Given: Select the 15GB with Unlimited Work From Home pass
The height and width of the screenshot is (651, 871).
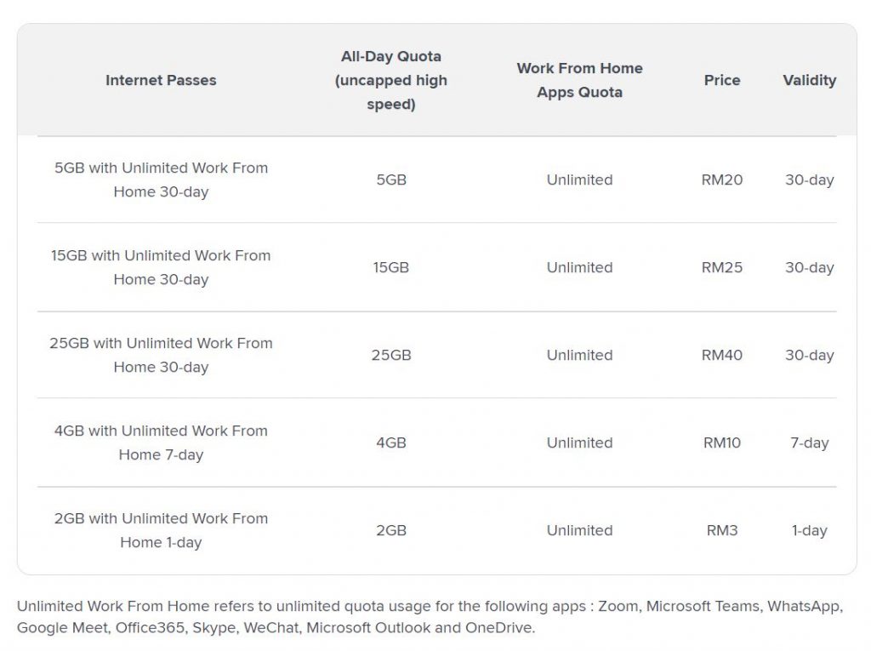Looking at the screenshot, I should [x=161, y=267].
